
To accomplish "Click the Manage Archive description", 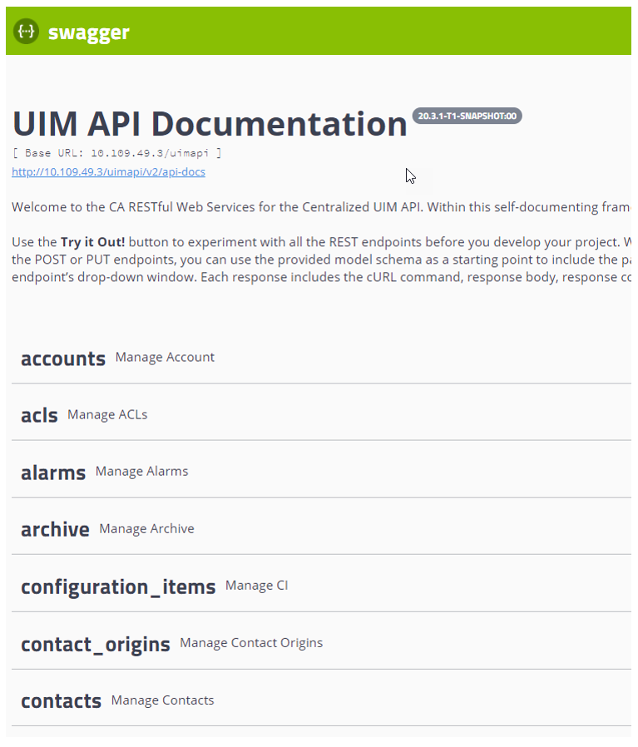I will coord(146,528).
